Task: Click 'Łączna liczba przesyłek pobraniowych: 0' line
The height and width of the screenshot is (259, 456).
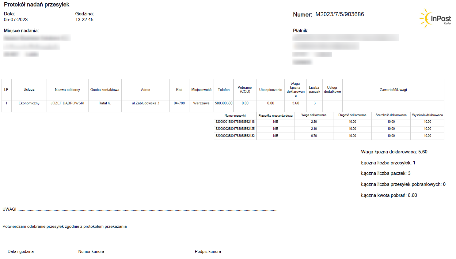Action: point(403,184)
